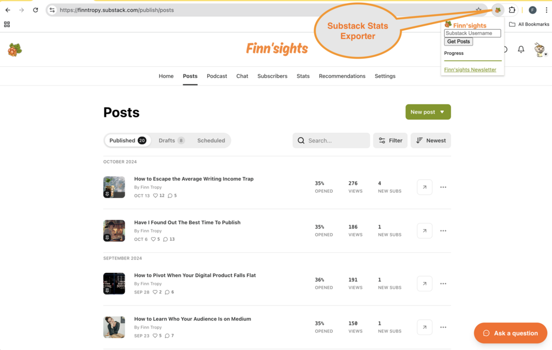Open thumbnail of Escape the Average Writing Income Trap

tap(114, 187)
